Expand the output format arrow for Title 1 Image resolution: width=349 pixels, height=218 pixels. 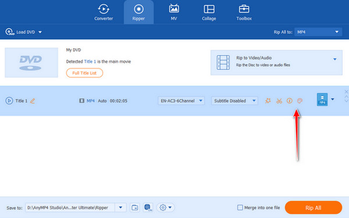click(333, 99)
